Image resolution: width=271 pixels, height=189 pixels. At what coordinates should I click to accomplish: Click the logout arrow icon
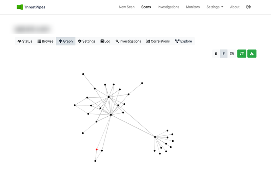[249, 7]
